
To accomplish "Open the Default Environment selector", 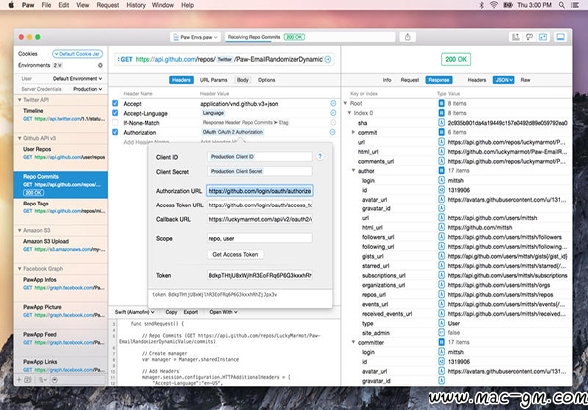I will tap(77, 79).
